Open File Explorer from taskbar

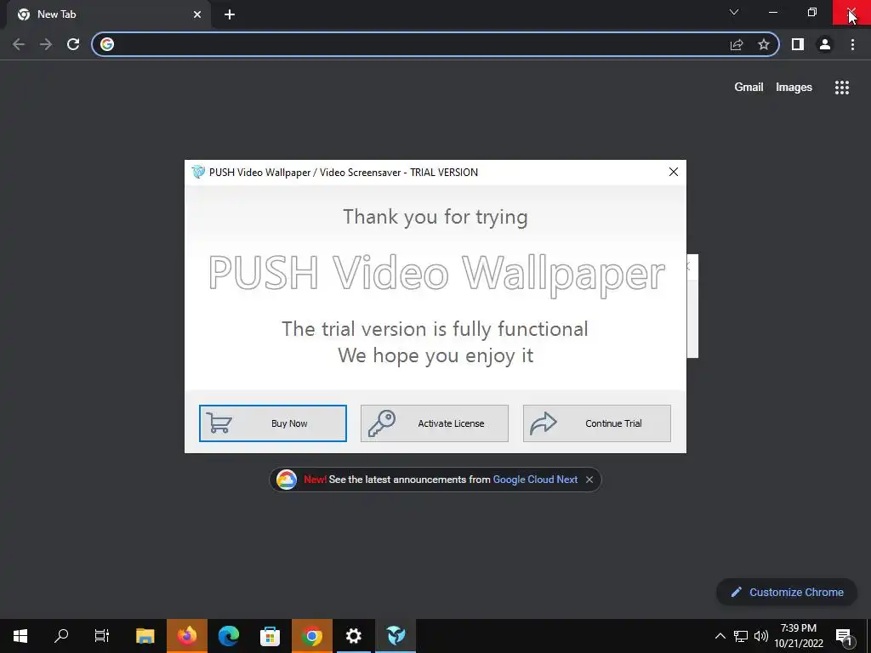pyautogui.click(x=145, y=636)
